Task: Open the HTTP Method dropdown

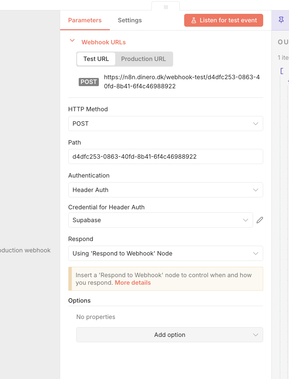Action: (166, 124)
